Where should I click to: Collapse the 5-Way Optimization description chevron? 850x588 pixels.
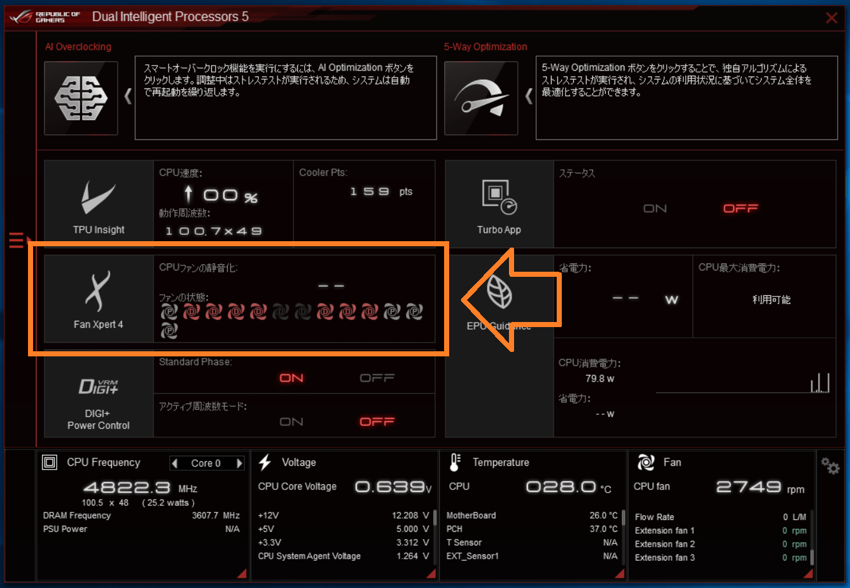pos(528,97)
